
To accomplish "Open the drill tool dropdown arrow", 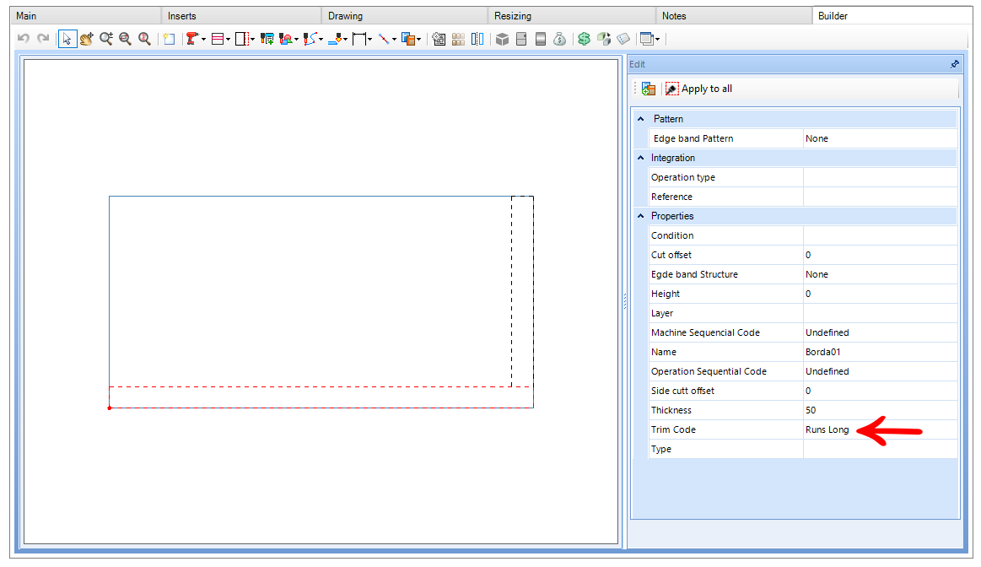I will point(204,40).
